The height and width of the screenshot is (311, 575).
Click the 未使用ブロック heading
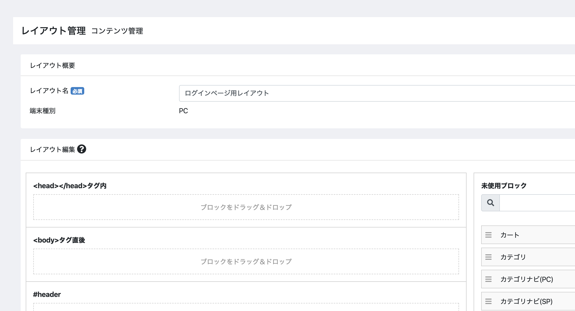[504, 186]
